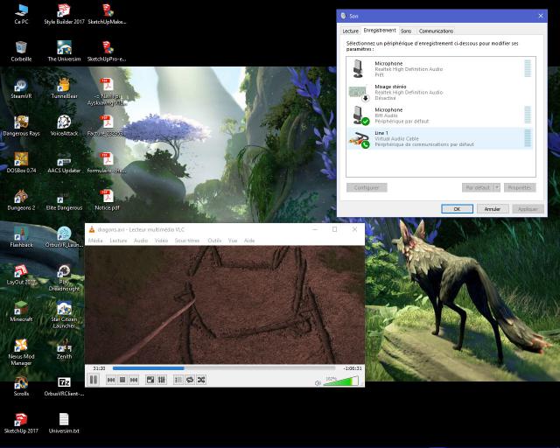Open the Aide menu in VLC

pos(249,241)
